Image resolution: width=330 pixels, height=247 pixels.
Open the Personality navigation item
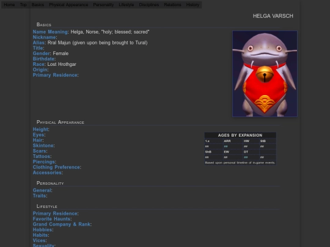(x=103, y=5)
